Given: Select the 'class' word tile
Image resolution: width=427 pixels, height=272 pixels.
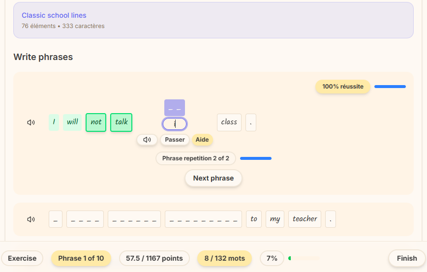Looking at the screenshot, I should tap(229, 122).
